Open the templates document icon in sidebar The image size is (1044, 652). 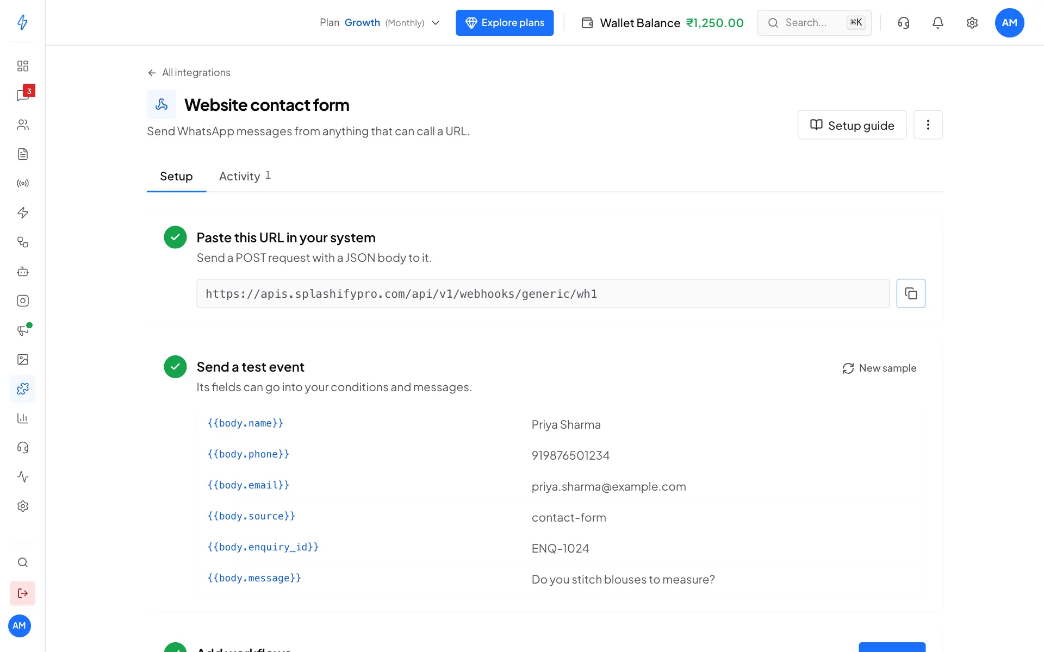pyautogui.click(x=22, y=154)
